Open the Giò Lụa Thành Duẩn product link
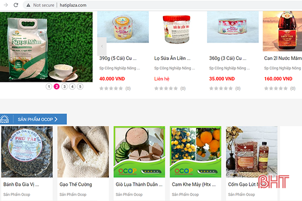Image resolution: width=302 pixels, height=201 pixels. tap(139, 184)
